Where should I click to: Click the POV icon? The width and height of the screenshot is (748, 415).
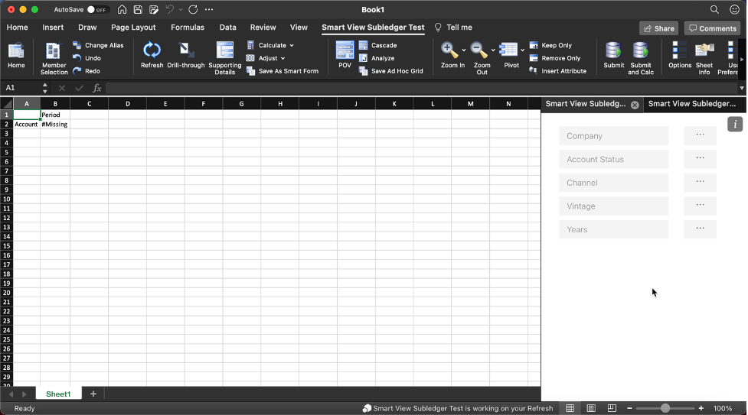click(345, 51)
